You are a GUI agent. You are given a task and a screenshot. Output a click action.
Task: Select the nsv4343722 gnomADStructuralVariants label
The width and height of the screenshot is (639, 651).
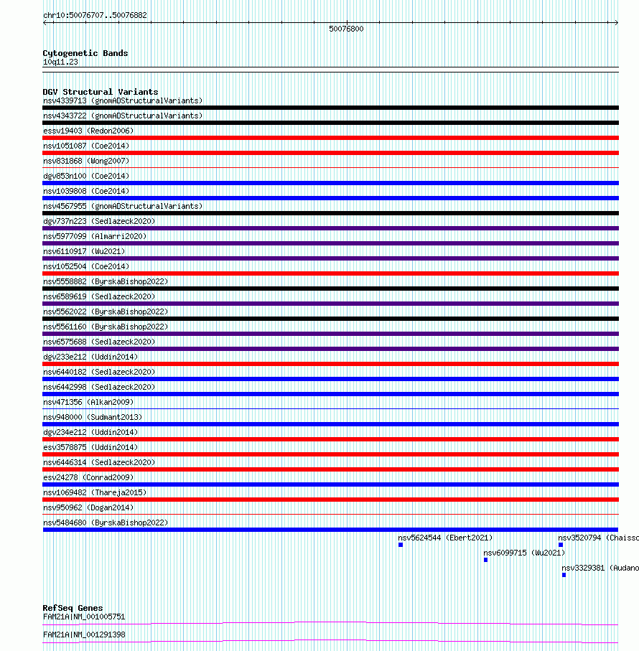pos(123,116)
